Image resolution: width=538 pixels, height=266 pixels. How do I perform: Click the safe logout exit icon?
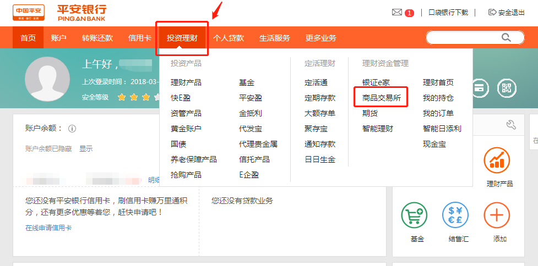pos(492,12)
